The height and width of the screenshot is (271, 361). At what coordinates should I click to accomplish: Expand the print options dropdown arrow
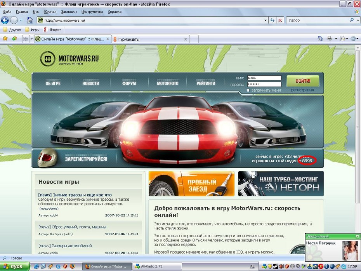tap(336, 39)
